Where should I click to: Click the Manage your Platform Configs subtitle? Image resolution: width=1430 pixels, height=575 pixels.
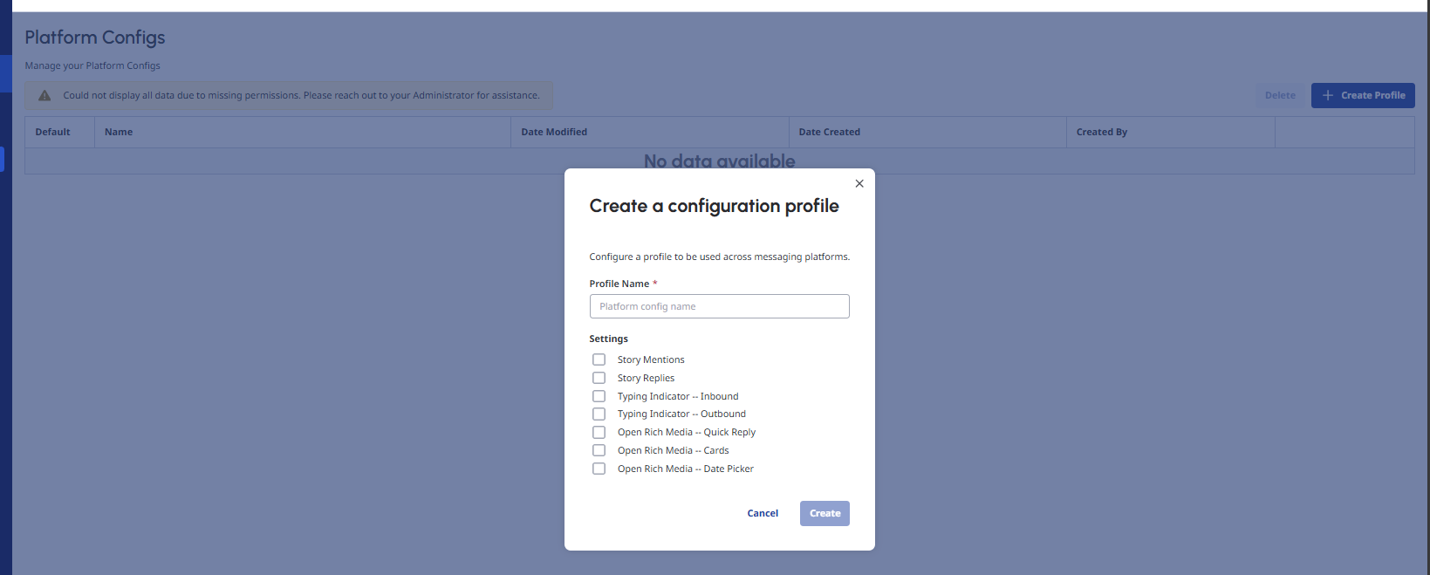click(x=92, y=65)
